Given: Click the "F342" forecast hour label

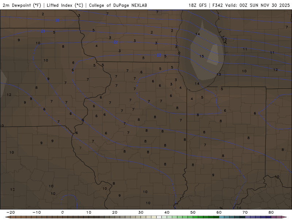Looking at the screenshot, I should pos(218,5).
